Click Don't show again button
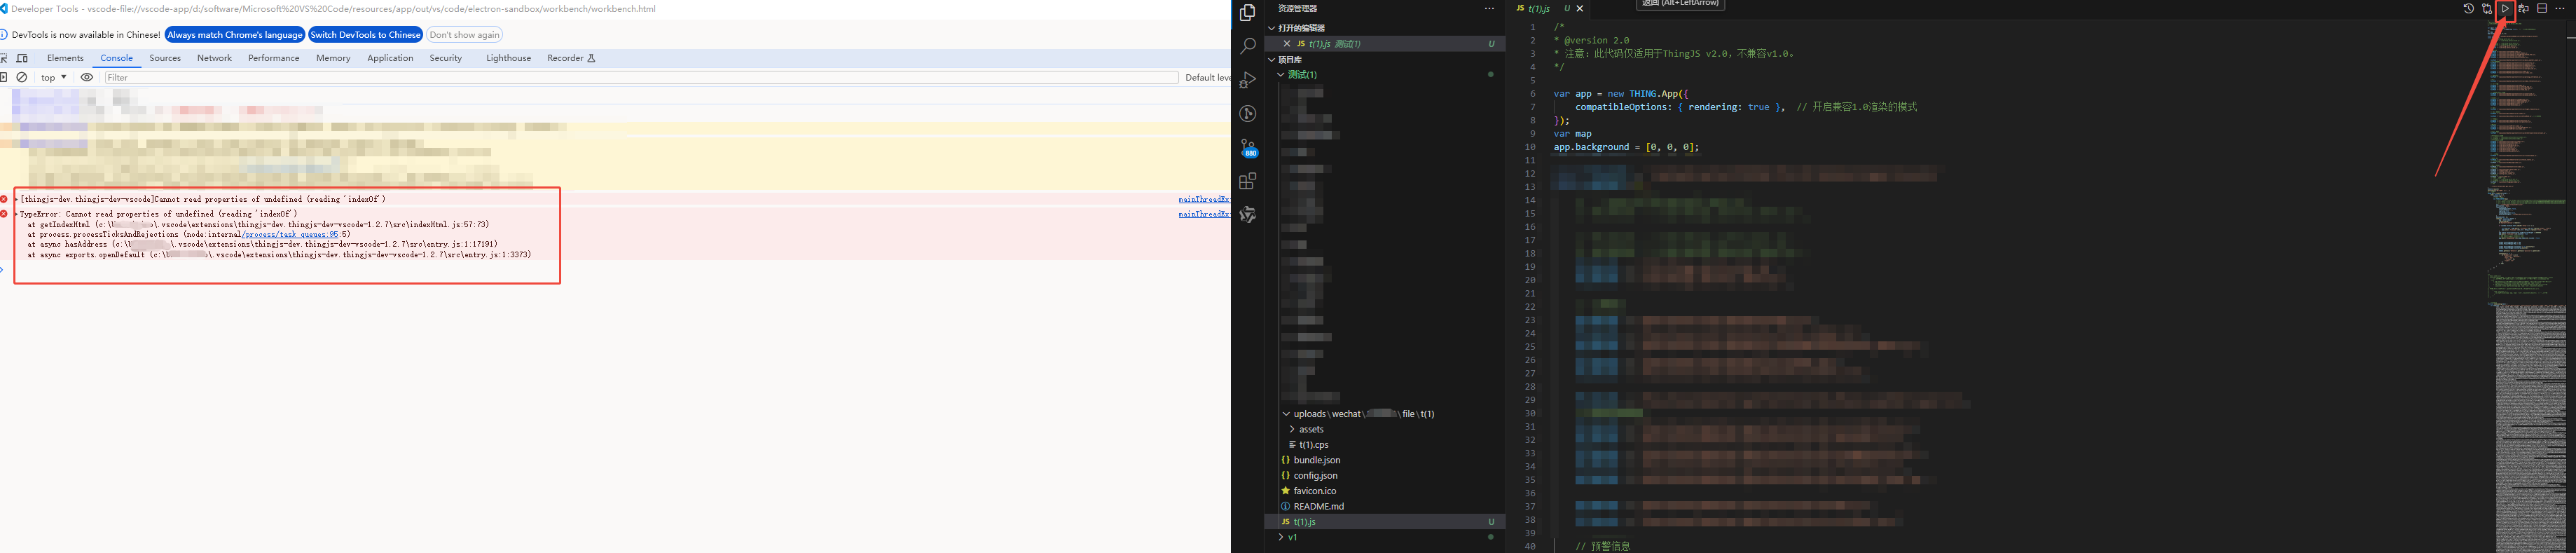 click(x=464, y=35)
